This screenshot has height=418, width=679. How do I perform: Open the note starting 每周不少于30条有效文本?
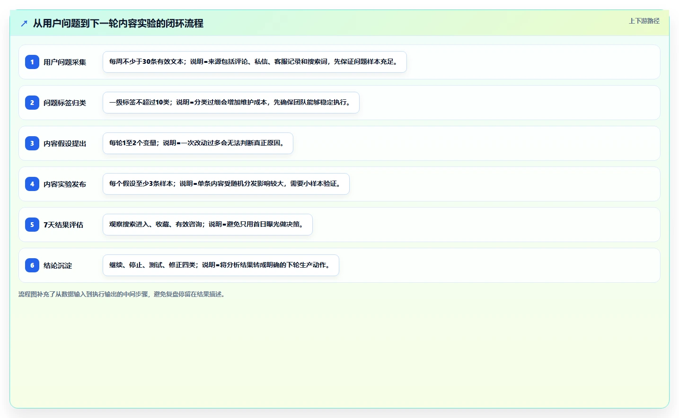(255, 62)
